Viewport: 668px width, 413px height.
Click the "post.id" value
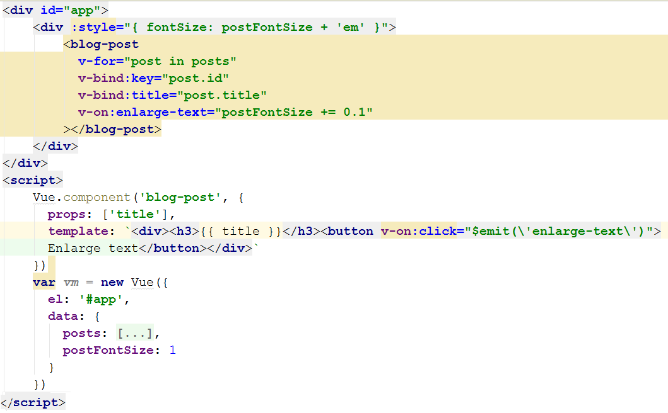coord(196,78)
